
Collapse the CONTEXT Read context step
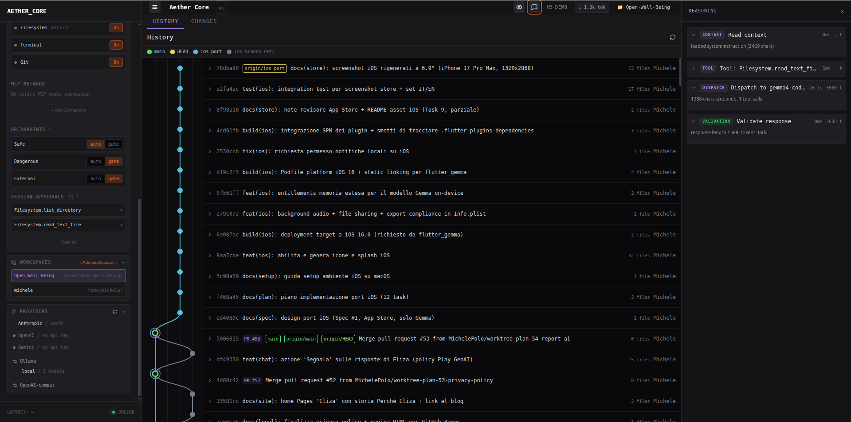(x=694, y=35)
